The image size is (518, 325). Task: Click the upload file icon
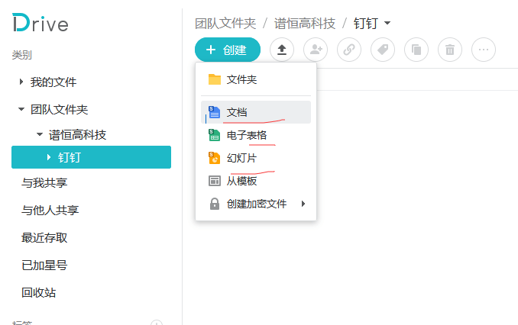(x=282, y=50)
